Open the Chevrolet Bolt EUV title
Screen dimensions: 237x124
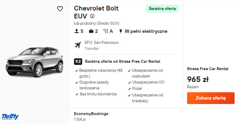(x=96, y=12)
